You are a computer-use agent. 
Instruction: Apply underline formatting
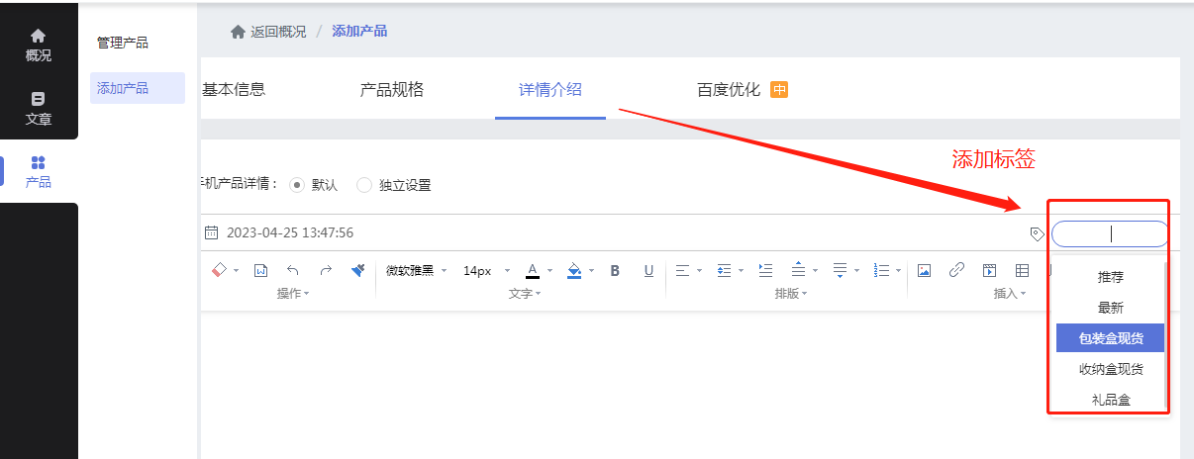click(648, 270)
